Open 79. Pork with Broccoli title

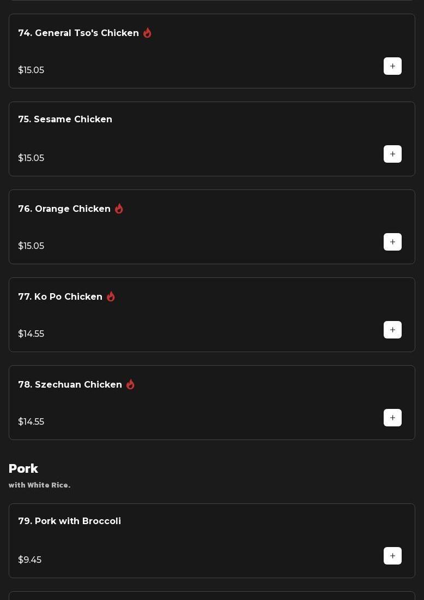pos(70,521)
